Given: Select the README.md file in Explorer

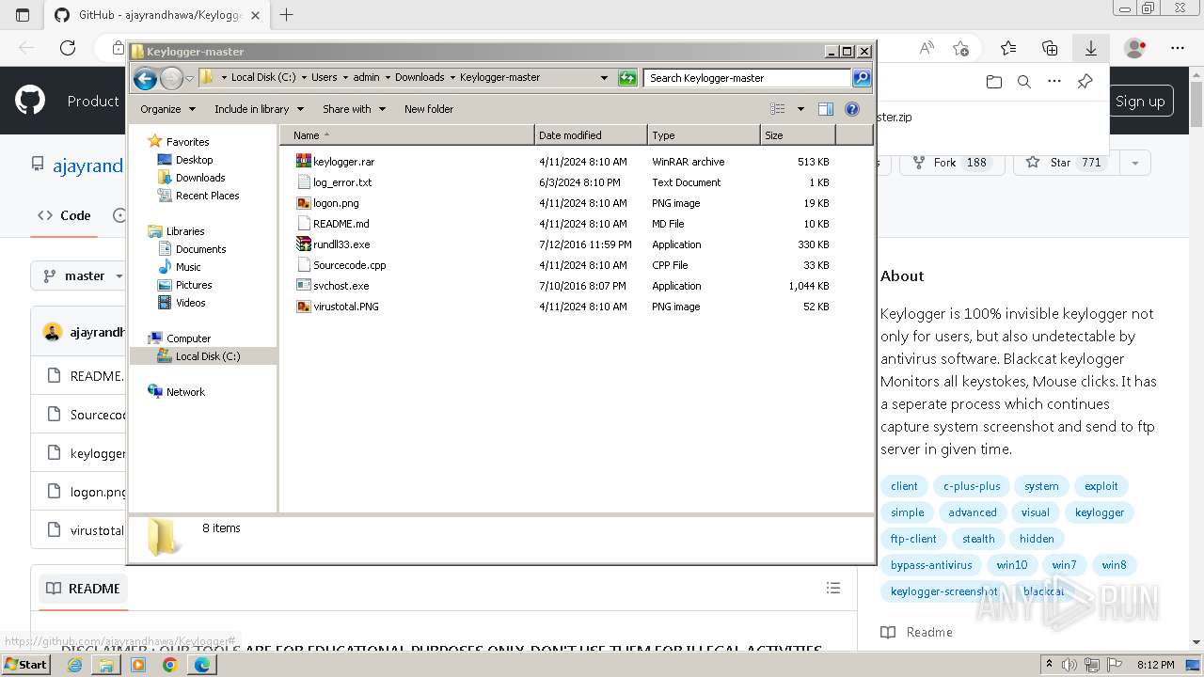Looking at the screenshot, I should pyautogui.click(x=341, y=224).
